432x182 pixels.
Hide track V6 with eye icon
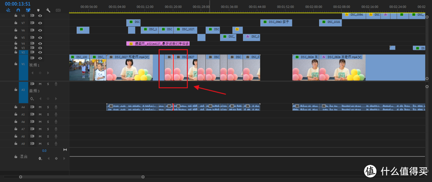pos(40,30)
